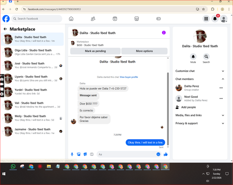
Task: Open the tab search dropdown in Chrome
Action: (3, 1)
